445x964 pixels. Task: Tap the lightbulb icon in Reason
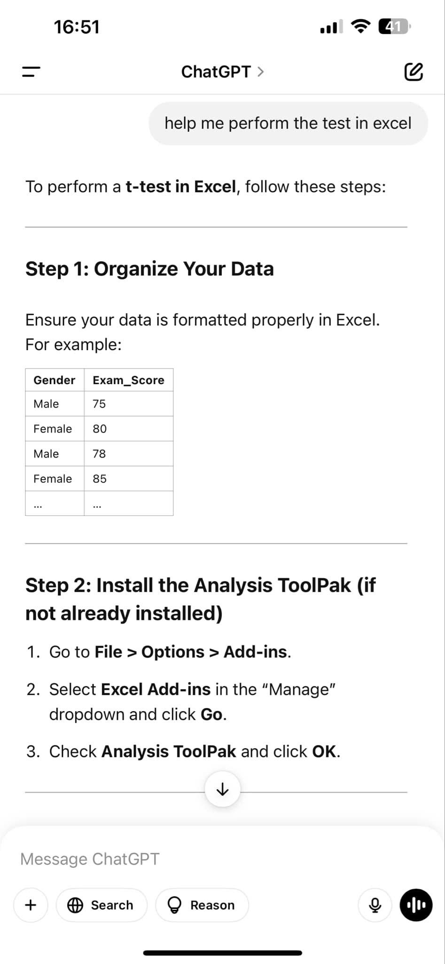[174, 905]
